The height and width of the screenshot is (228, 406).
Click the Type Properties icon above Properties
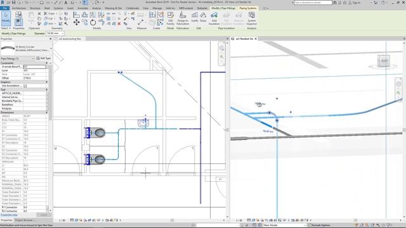18,15
